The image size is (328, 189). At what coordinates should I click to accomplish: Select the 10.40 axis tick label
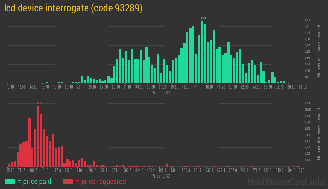pos(10,87)
